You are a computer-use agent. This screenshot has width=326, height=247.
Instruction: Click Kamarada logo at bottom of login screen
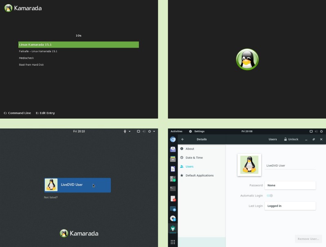79,233
